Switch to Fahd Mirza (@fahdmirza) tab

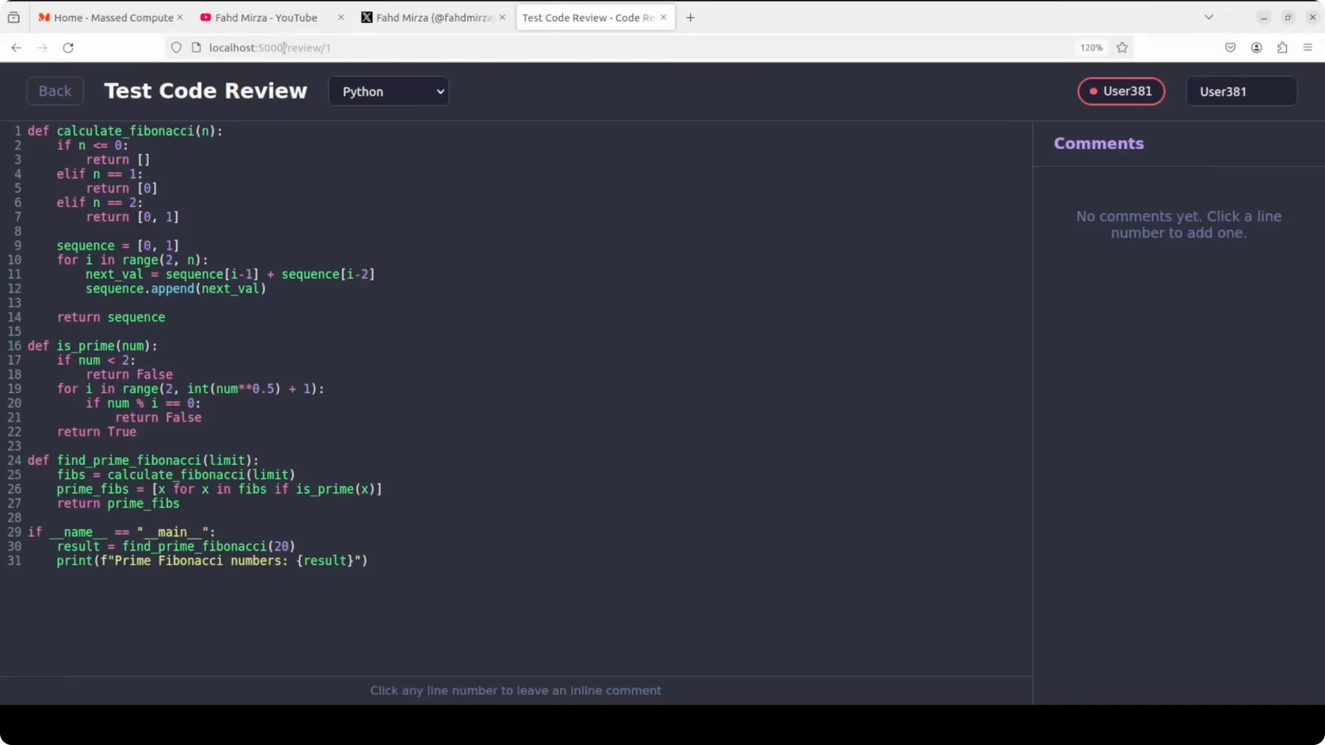[434, 18]
